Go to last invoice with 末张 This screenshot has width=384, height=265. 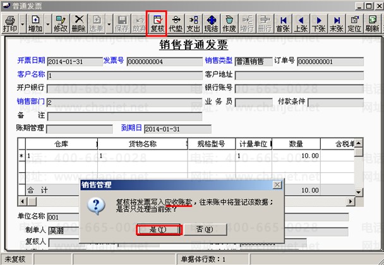(337, 24)
